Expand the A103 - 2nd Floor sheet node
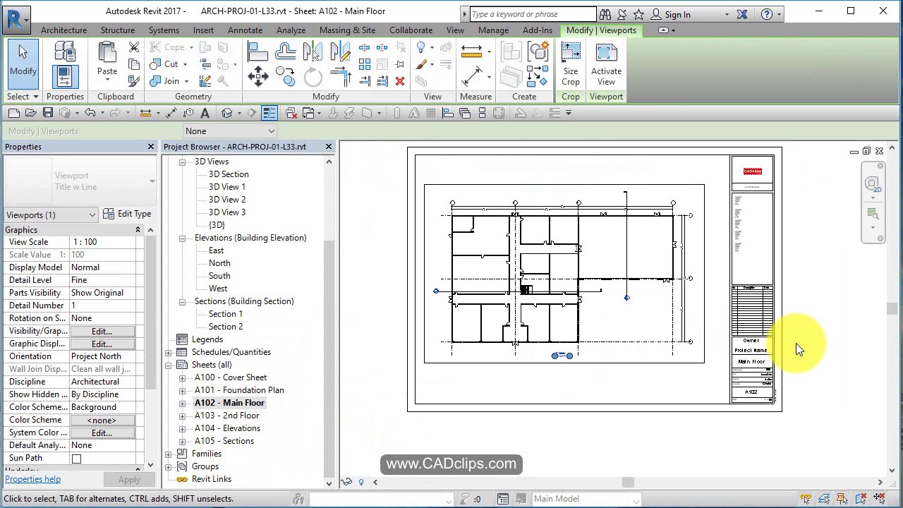 (182, 416)
